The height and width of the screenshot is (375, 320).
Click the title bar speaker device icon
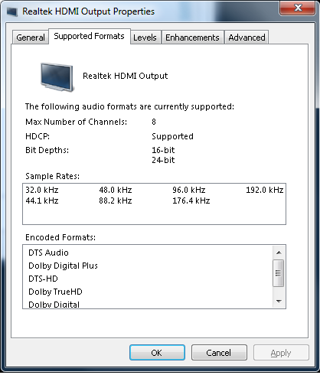(x=12, y=11)
